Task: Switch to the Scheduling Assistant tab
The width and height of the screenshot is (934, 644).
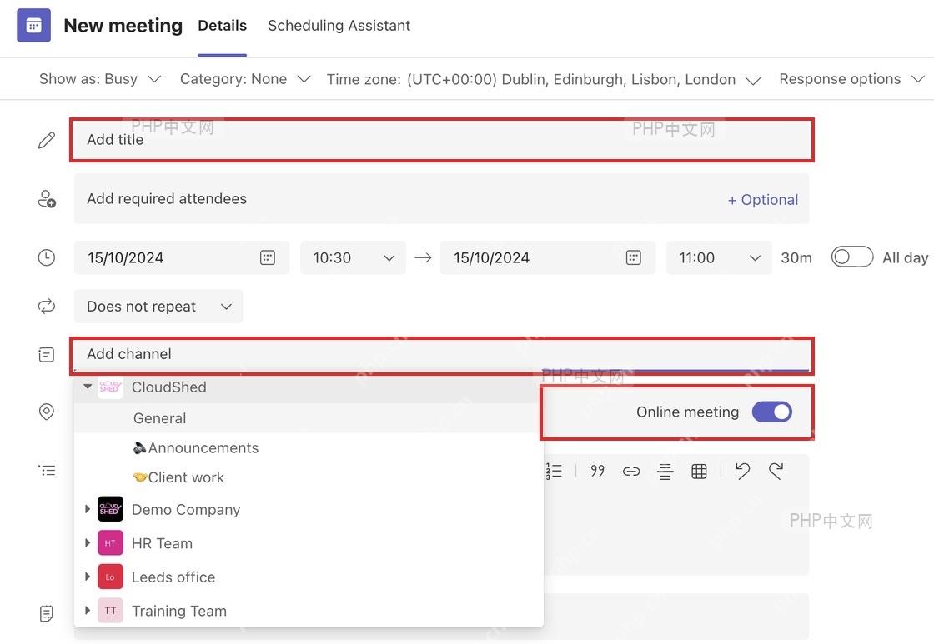Action: click(x=339, y=26)
